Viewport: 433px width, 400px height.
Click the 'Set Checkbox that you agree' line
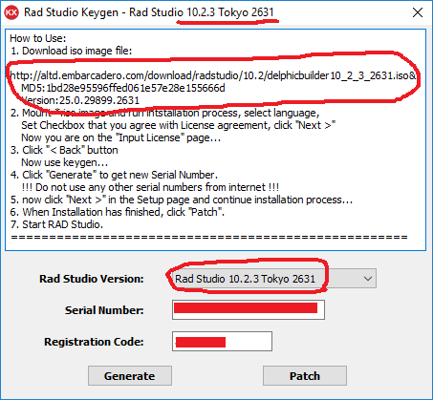[x=178, y=125]
